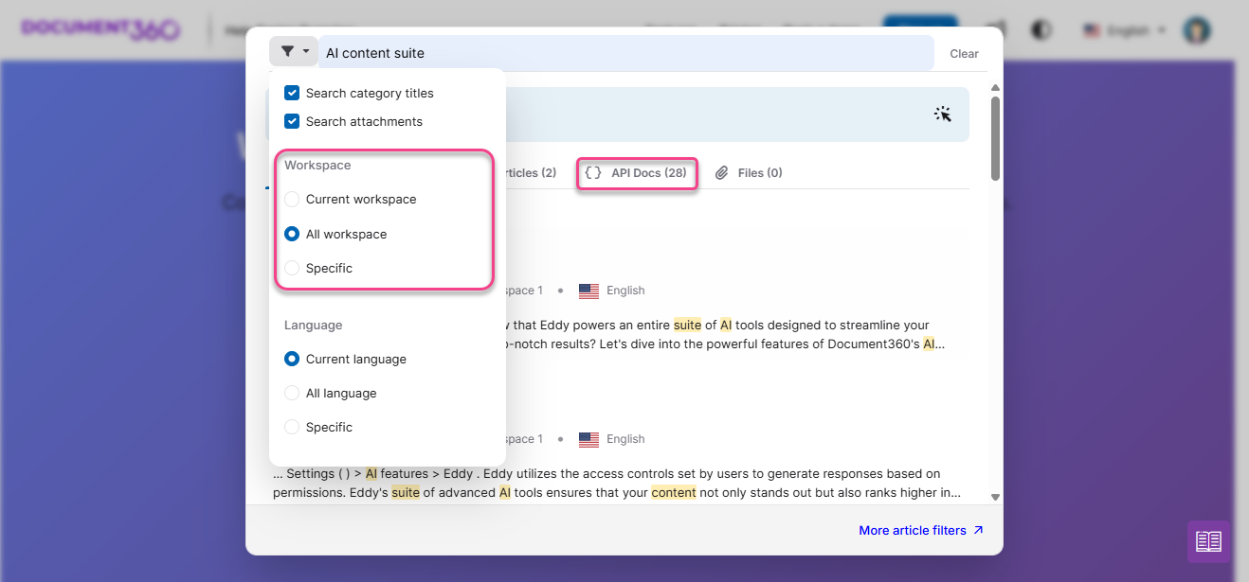Open the funnel filter dropdown beside search
The height and width of the screenshot is (582, 1249).
pyautogui.click(x=293, y=52)
